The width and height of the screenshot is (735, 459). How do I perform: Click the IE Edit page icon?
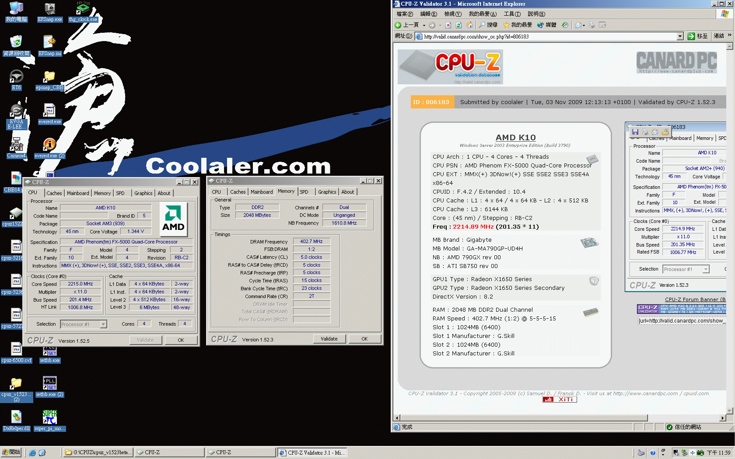602,25
